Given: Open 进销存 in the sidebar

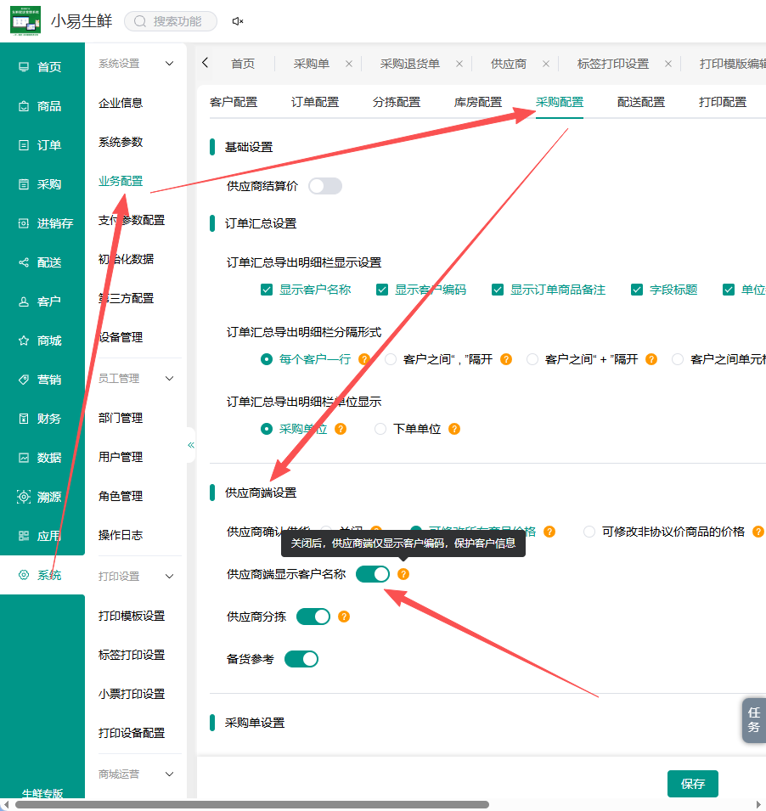Looking at the screenshot, I should (42, 223).
